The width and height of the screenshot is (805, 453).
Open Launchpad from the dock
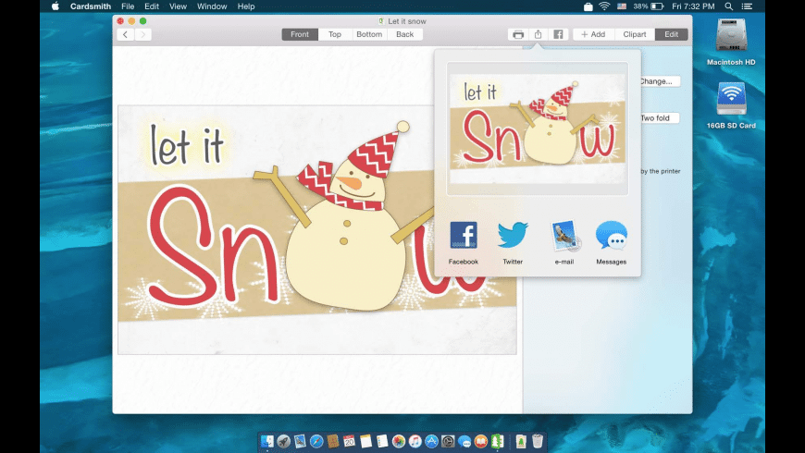(283, 441)
